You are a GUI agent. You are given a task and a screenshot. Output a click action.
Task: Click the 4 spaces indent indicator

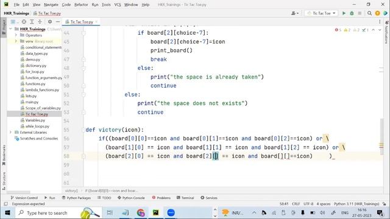[324, 204]
